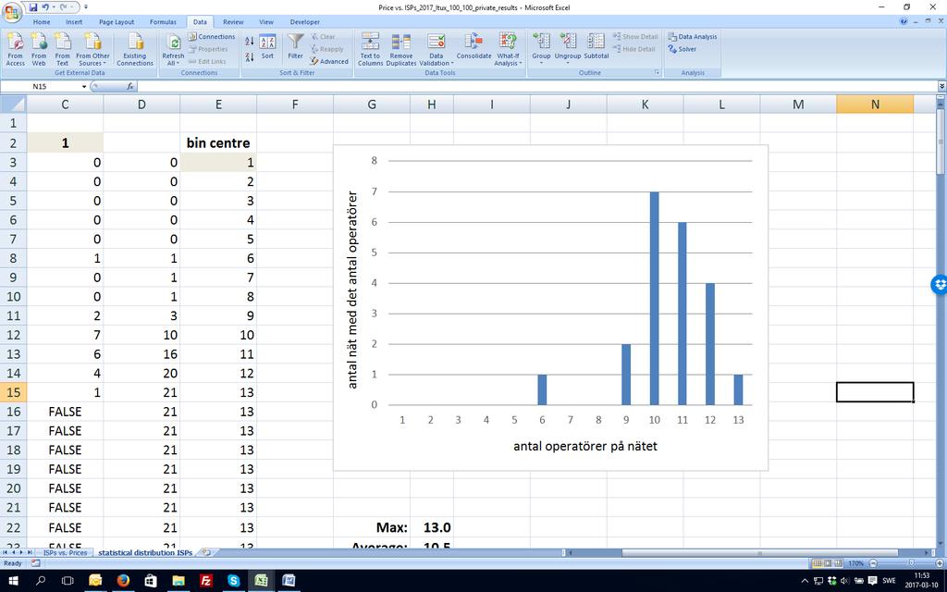This screenshot has height=592, width=947.
Task: Import data From Web
Action: (x=39, y=49)
